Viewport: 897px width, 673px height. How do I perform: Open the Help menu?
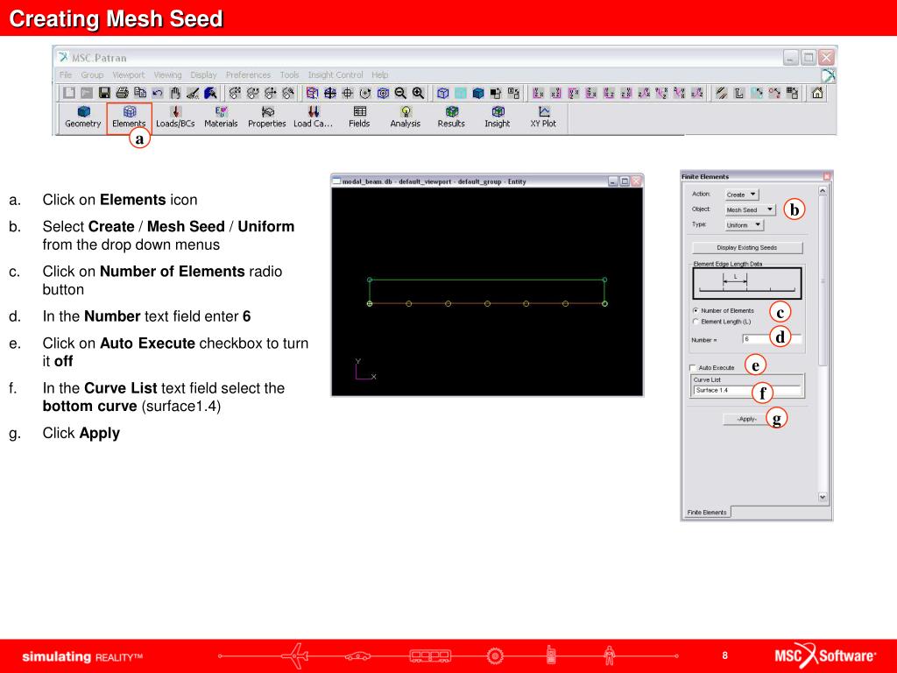click(x=380, y=75)
